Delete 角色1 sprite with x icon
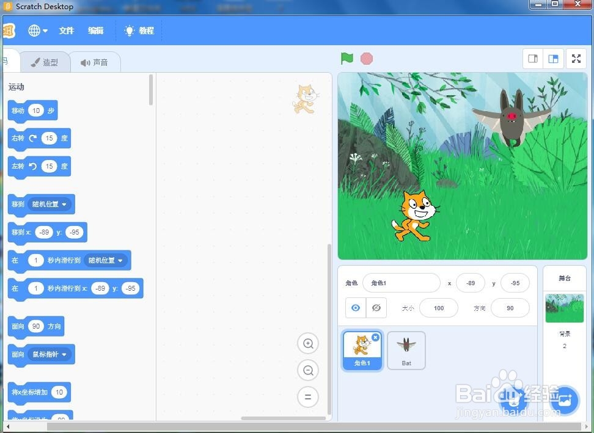 375,337
